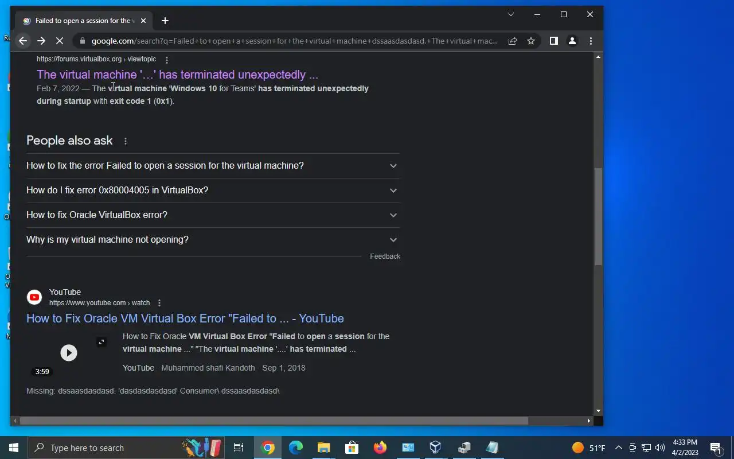Expand 'How to fix the error Failed to open a session'
The width and height of the screenshot is (734, 459).
pos(213,166)
